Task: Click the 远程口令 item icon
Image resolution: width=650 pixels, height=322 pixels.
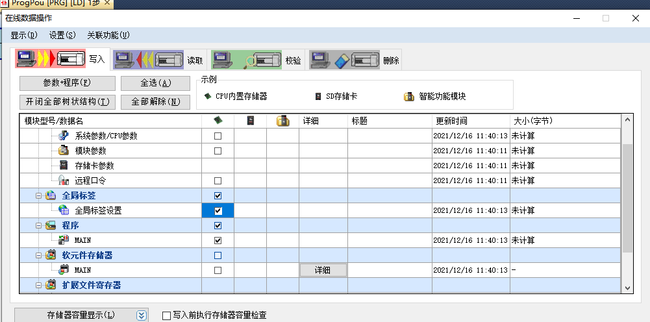Action: [x=63, y=180]
